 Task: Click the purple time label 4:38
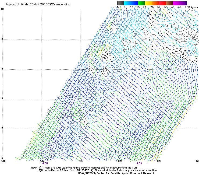click(45, 163)
